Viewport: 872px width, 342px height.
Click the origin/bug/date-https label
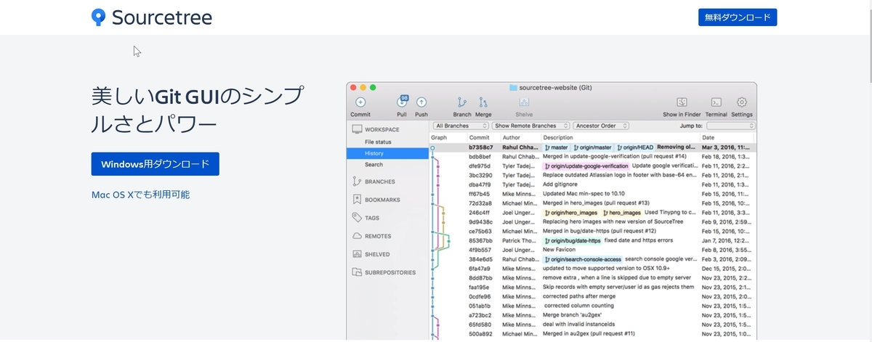click(x=572, y=240)
